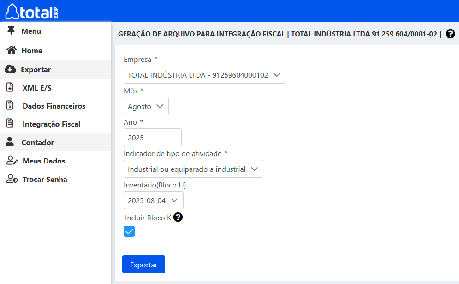Expand the Inventário (Bloco H) date dropdown
Screen dimensions: 459x284
pos(153,200)
